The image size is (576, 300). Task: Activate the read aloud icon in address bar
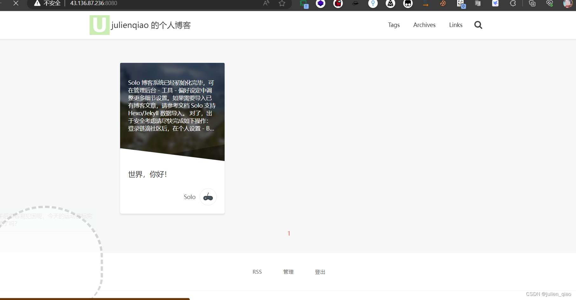pos(266,3)
